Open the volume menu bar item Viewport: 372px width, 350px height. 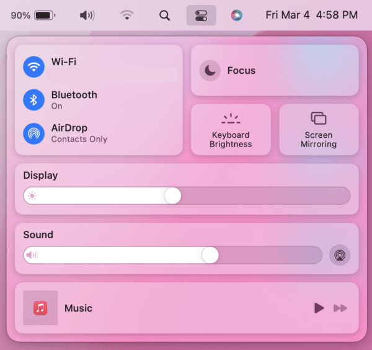pos(87,15)
